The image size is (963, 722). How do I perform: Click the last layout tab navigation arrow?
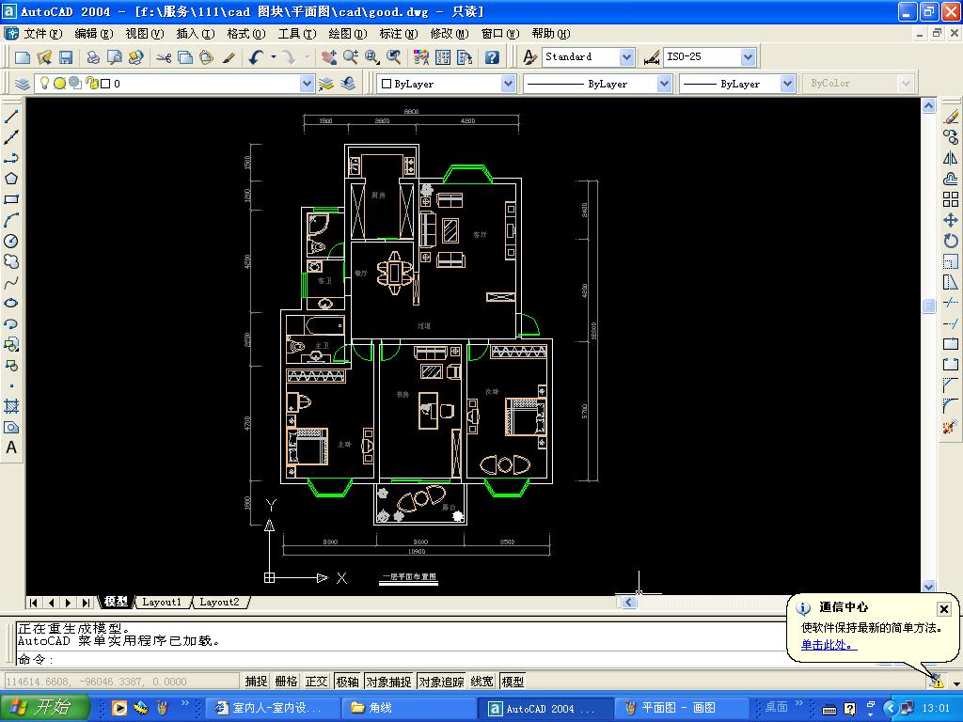(86, 603)
